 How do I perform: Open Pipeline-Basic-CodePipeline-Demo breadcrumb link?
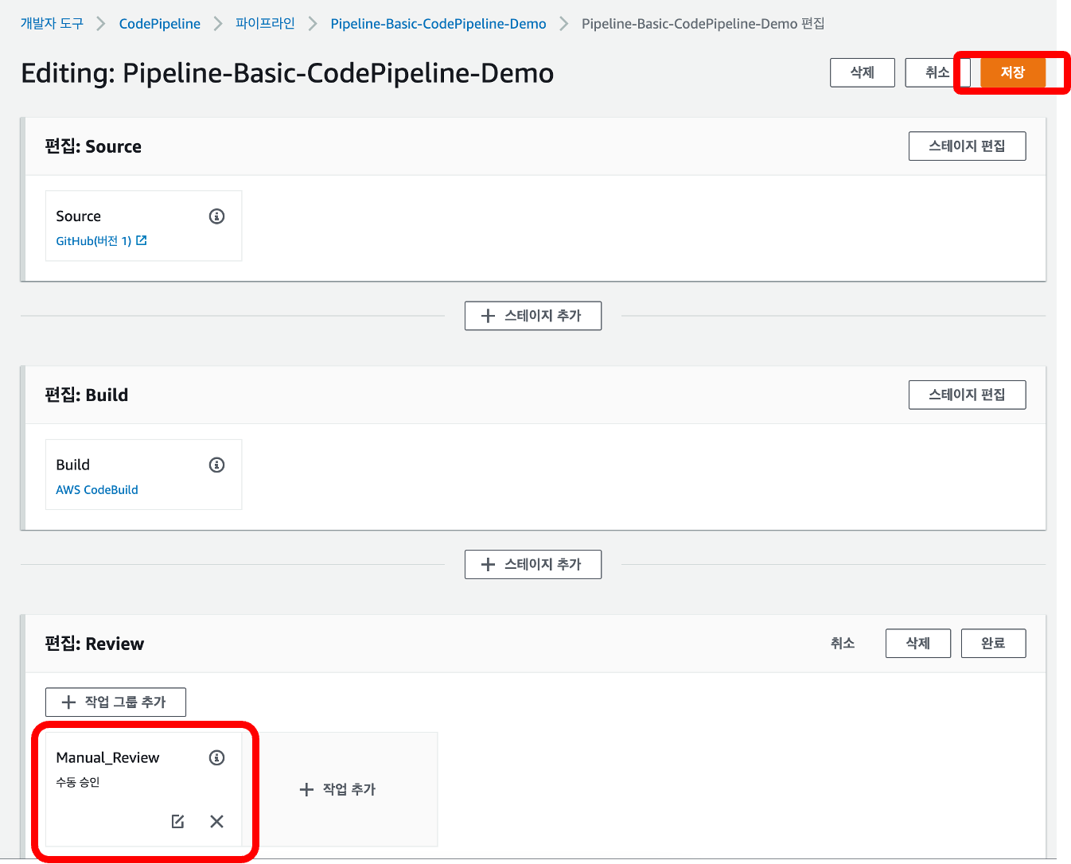tap(438, 24)
